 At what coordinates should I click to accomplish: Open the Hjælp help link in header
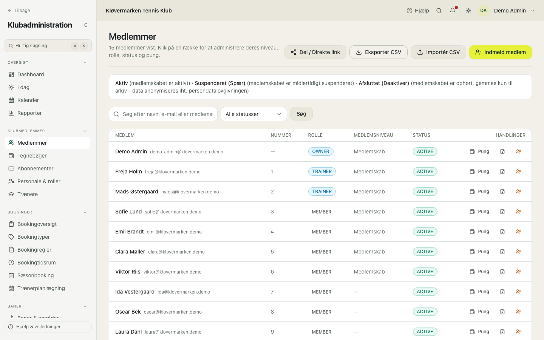click(418, 11)
